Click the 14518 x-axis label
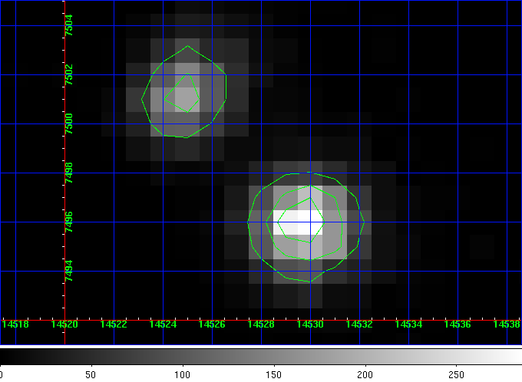Image resolution: width=522 pixels, height=382 pixels. (15, 324)
